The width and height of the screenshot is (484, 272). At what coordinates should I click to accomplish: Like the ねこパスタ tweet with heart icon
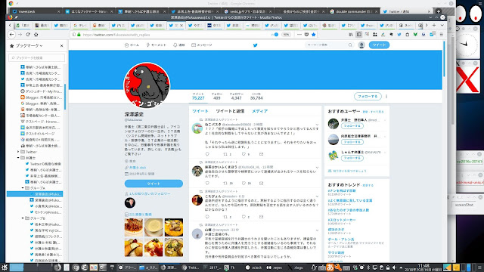coord(244,154)
